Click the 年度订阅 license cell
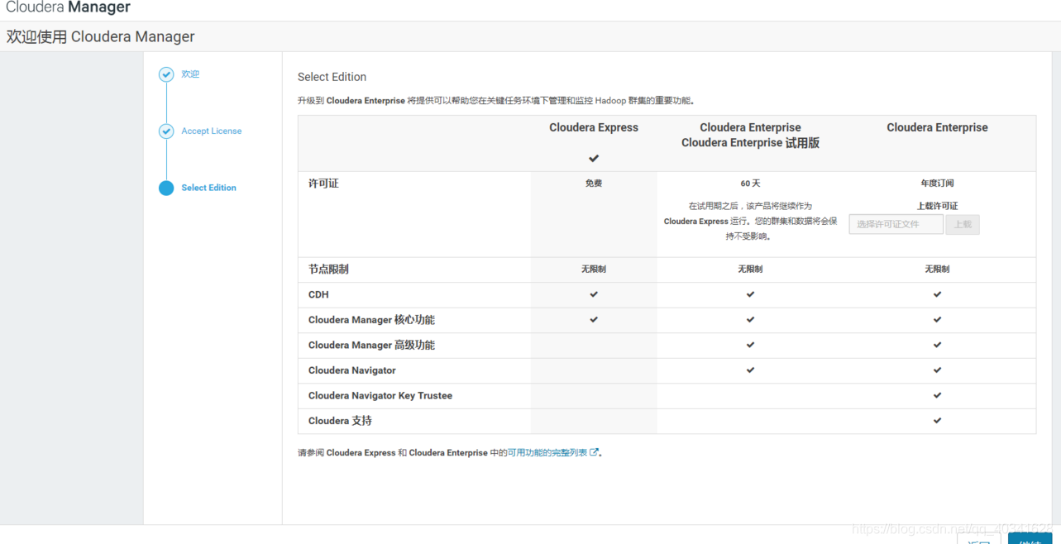This screenshot has width=1061, height=544. 937,183
